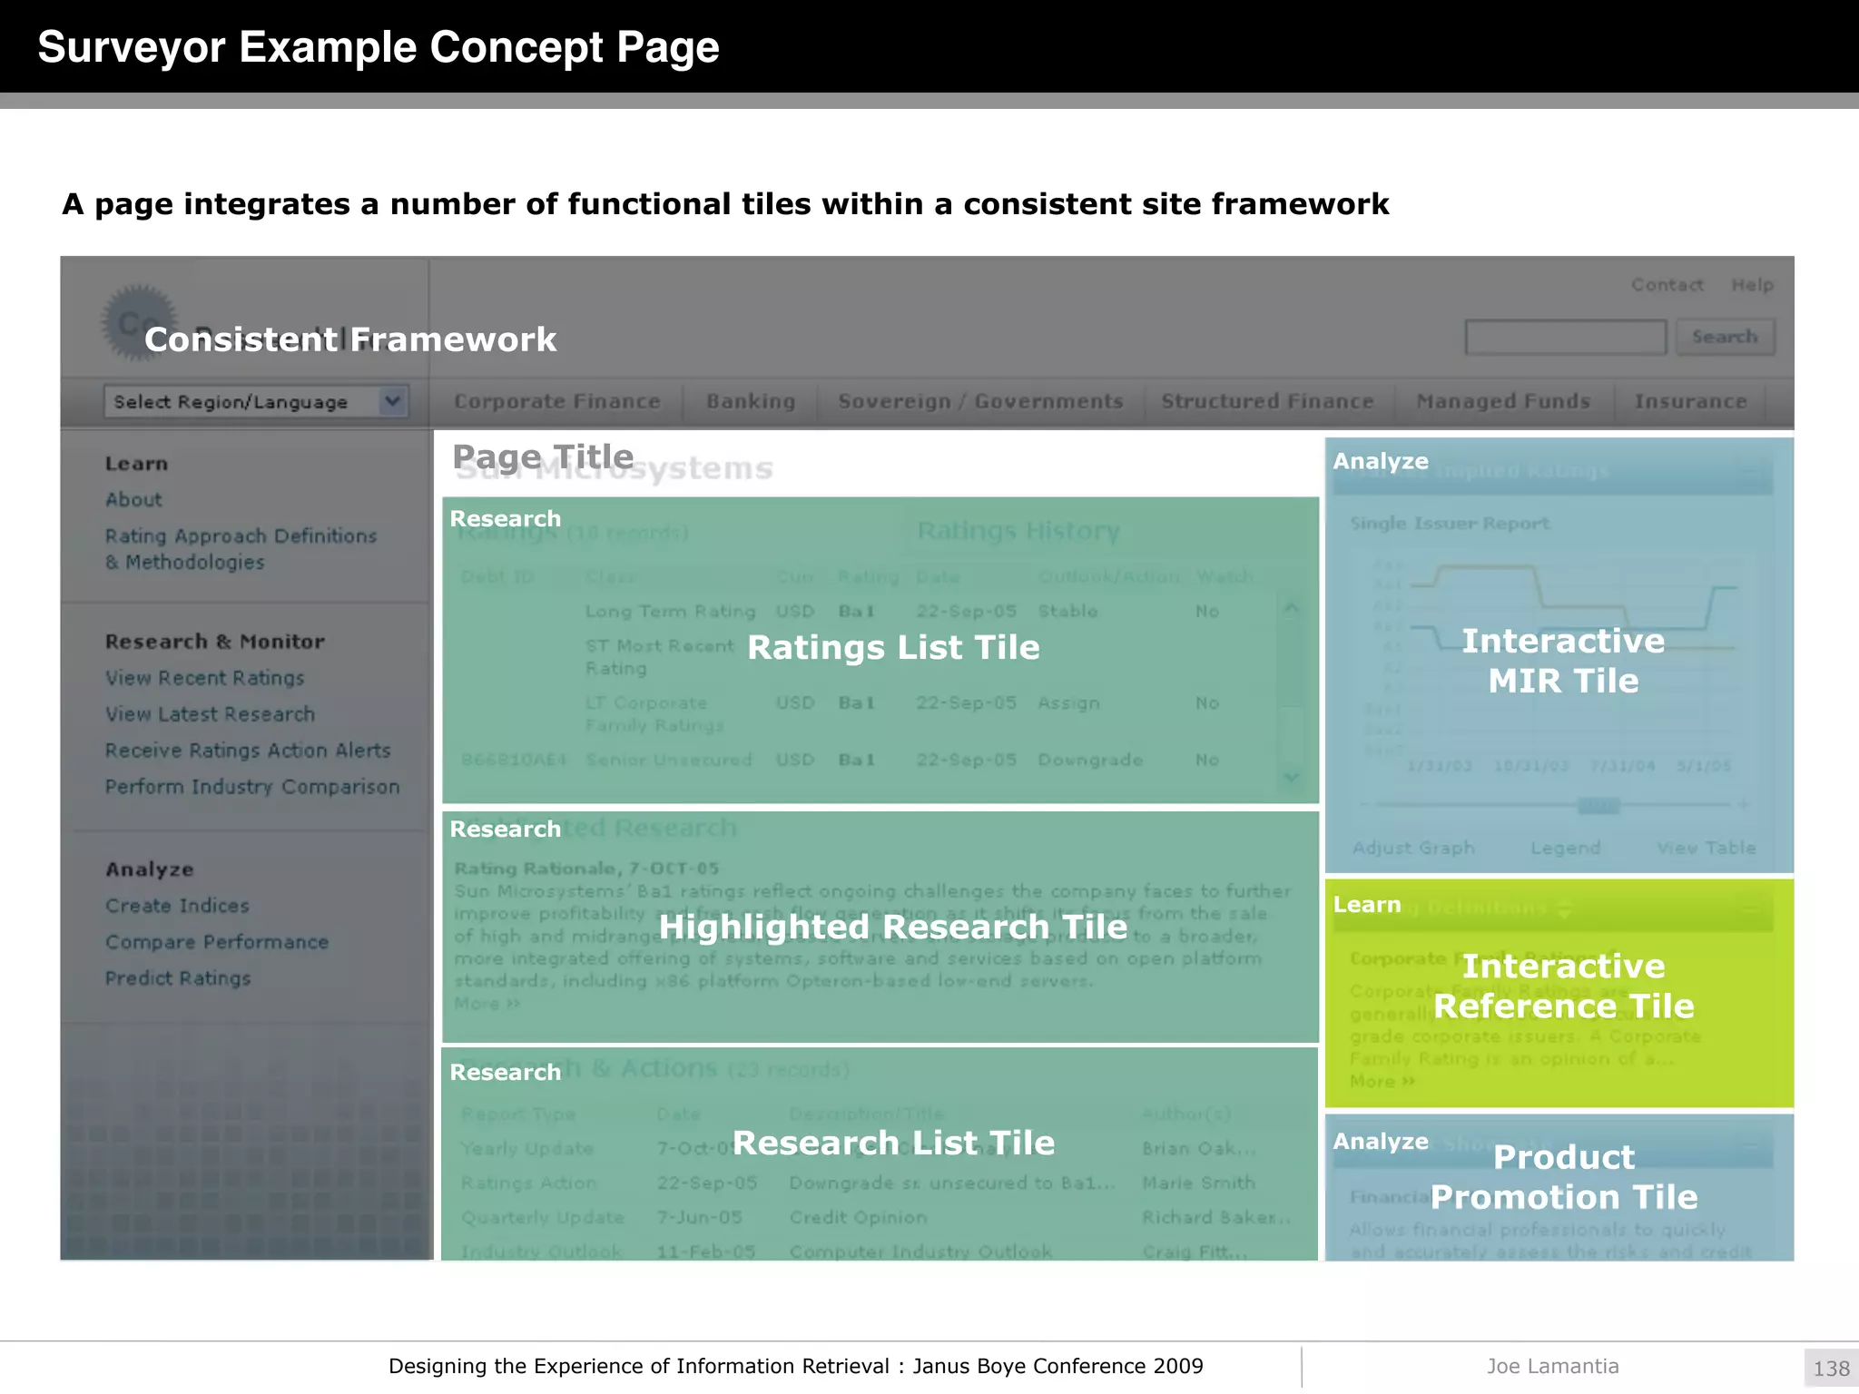Click the Outlook/Action column header
The height and width of the screenshot is (1394, 1859).
point(1109,577)
